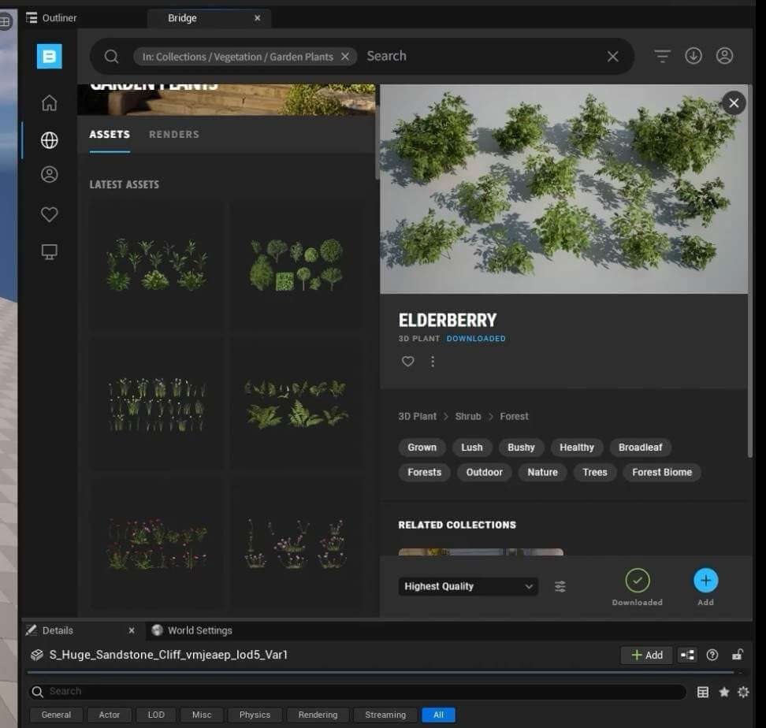Close the Elderberry asset detail panel

[734, 103]
